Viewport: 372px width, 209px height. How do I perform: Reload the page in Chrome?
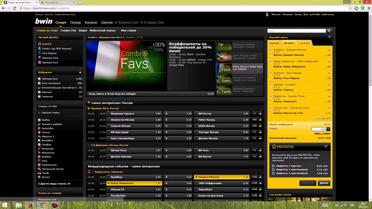15,8
